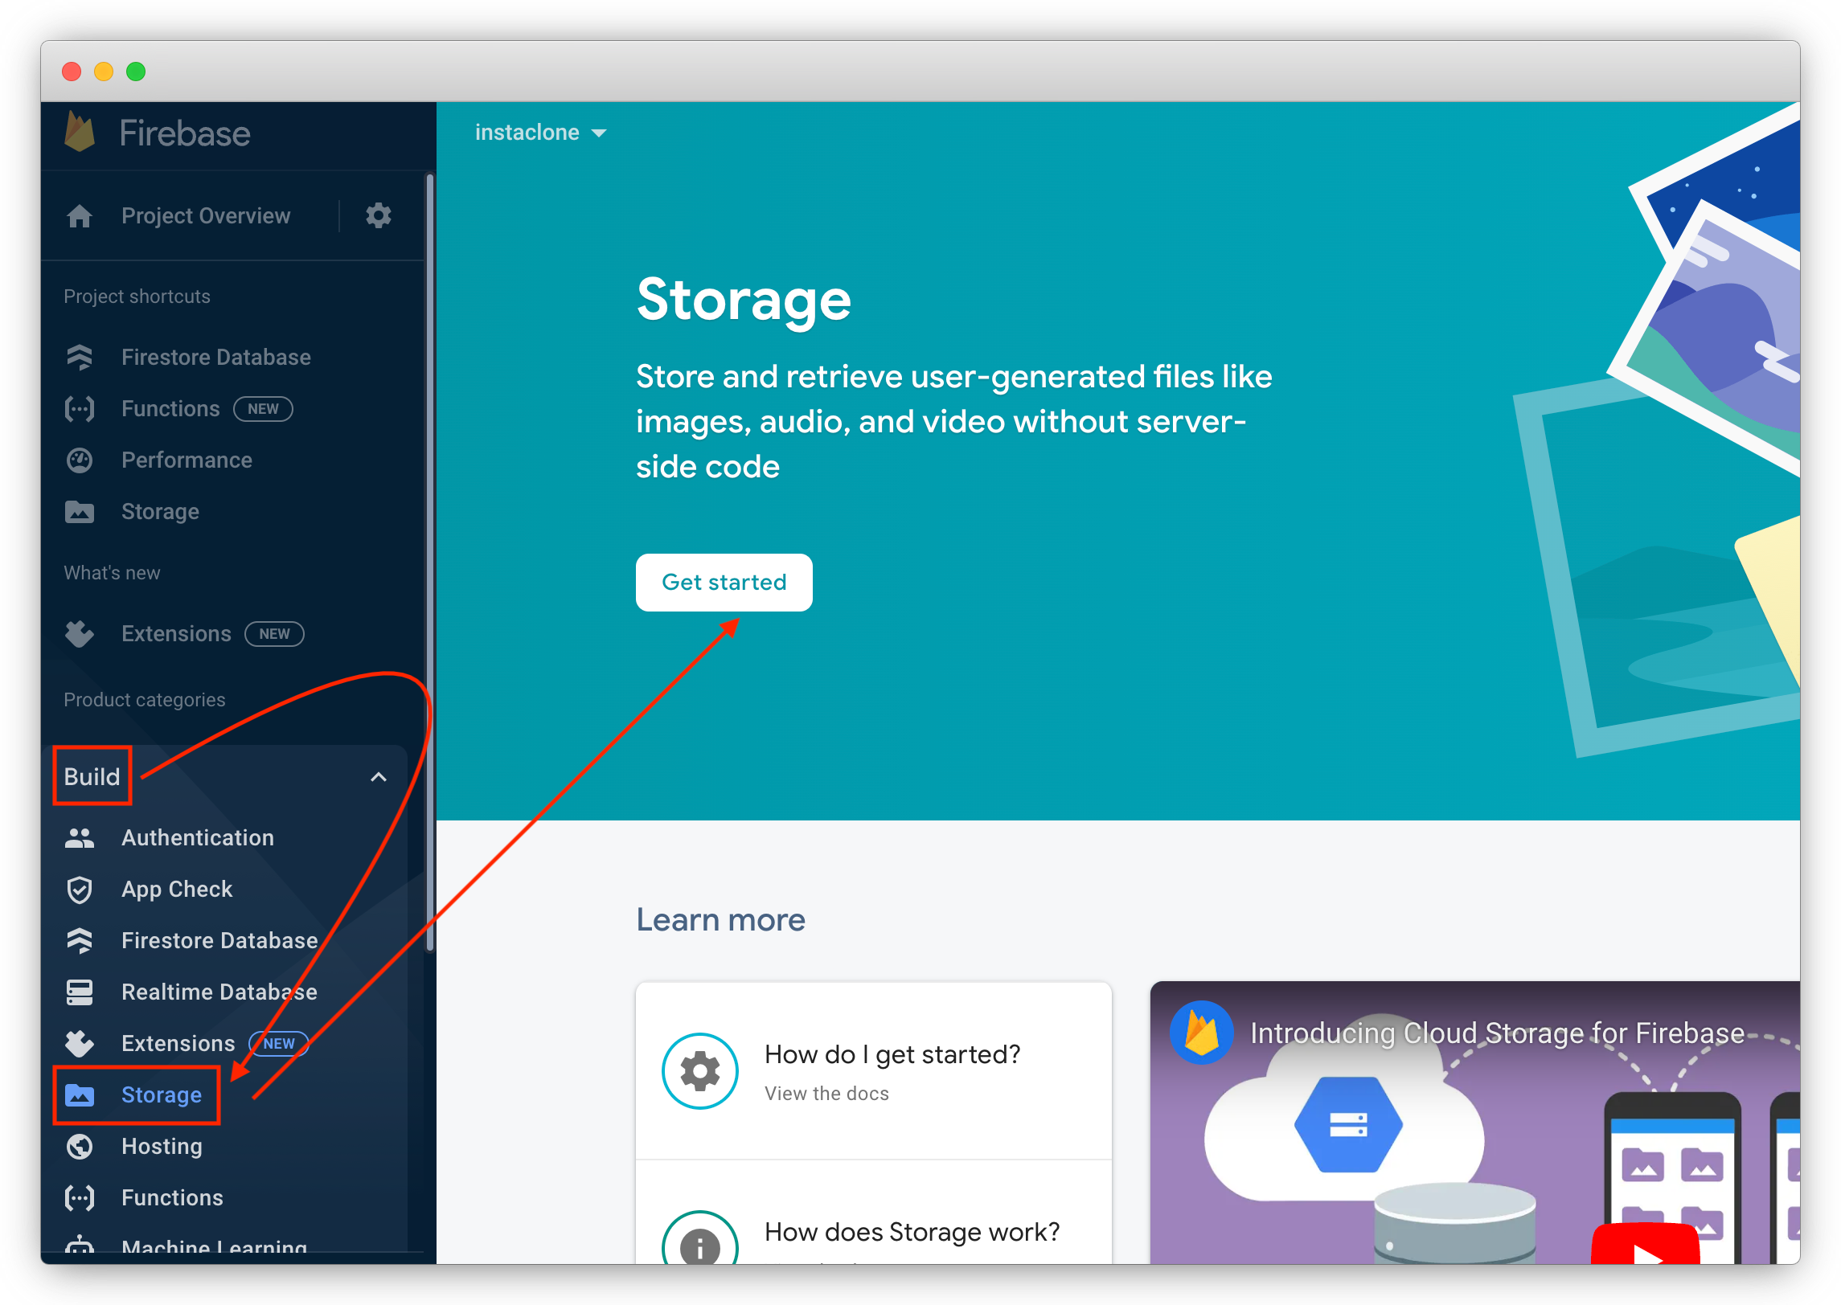Click NEW badge next to Functions shortcut

coord(263,409)
